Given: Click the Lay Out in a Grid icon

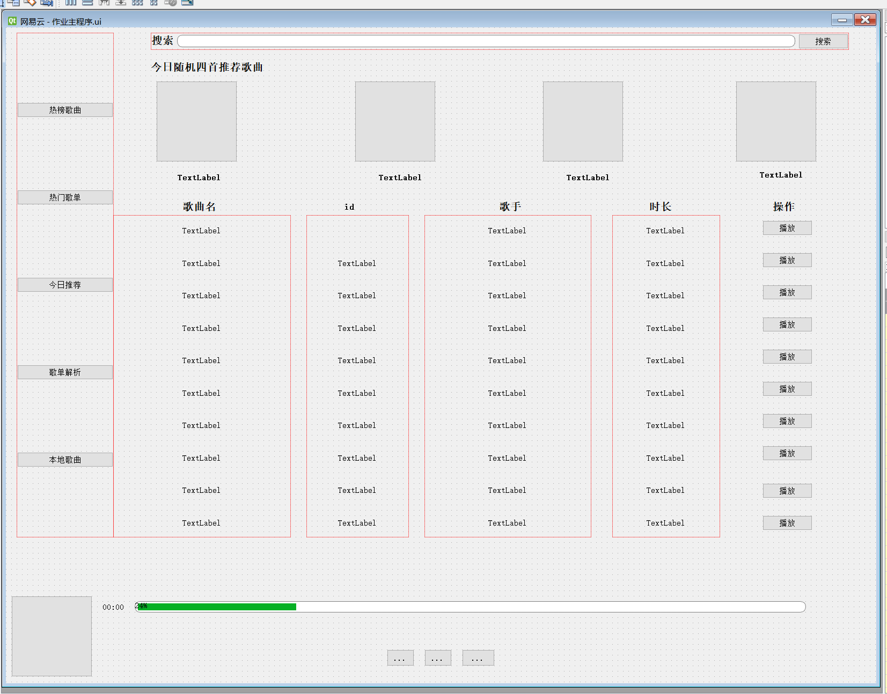Looking at the screenshot, I should 137,3.
